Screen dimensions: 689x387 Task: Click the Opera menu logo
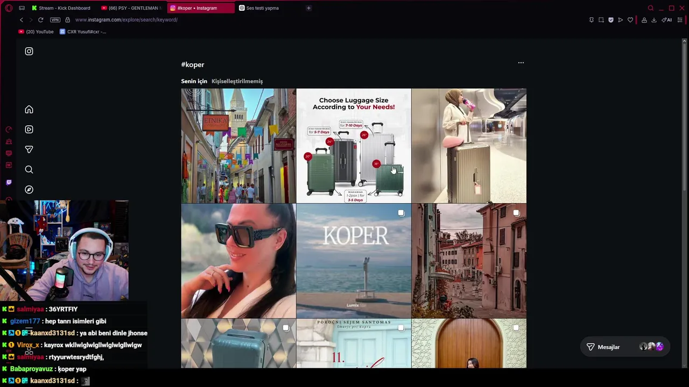9,8
